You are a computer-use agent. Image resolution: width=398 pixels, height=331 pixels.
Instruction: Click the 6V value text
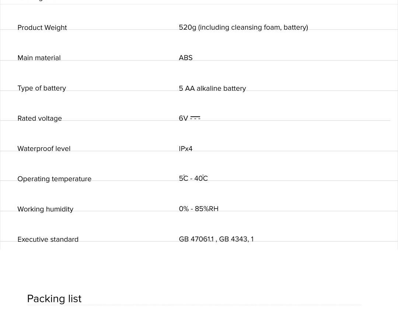click(183, 118)
